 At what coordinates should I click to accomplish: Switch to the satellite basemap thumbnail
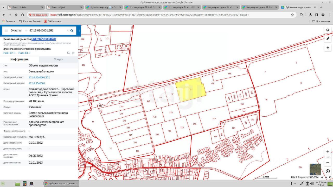click(315, 169)
